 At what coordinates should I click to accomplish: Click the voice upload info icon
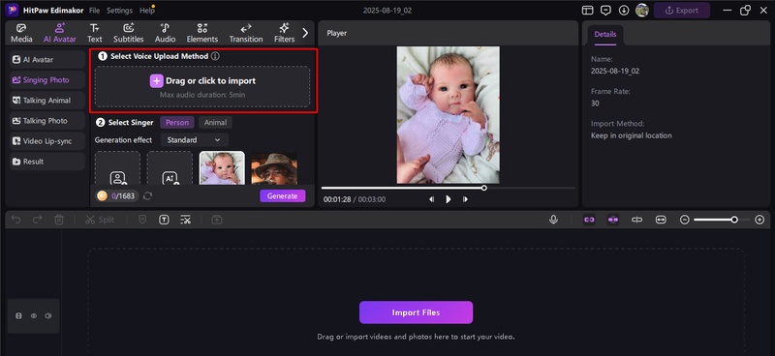click(x=215, y=56)
